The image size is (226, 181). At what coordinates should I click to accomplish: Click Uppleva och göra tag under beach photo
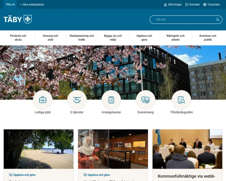[22, 175]
